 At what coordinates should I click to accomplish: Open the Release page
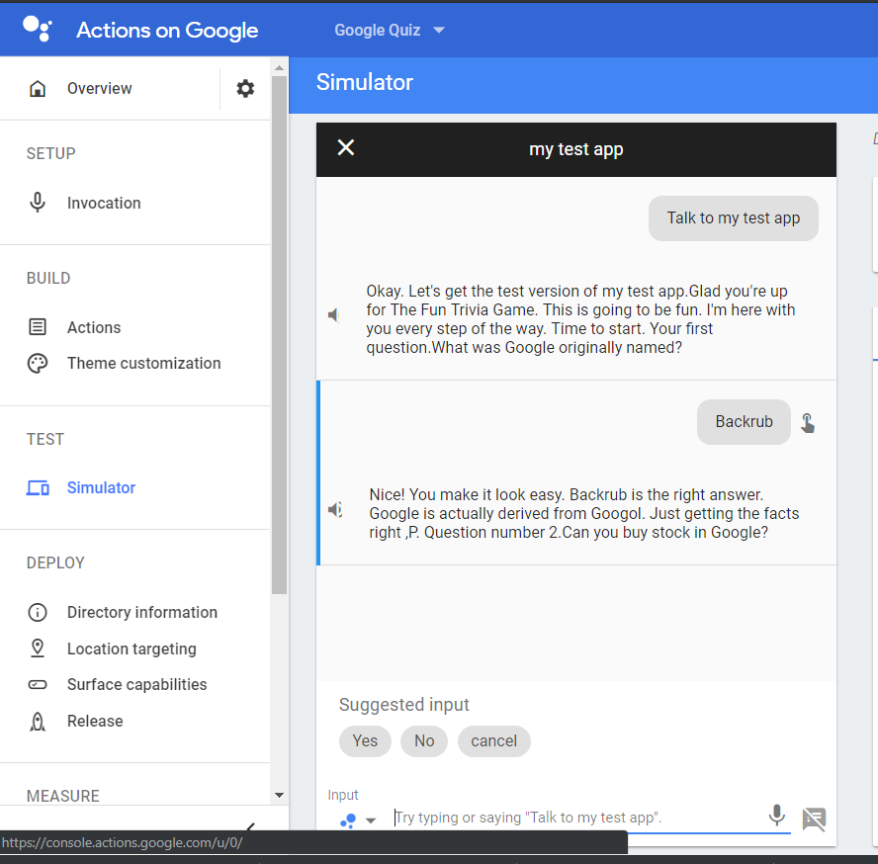[95, 721]
